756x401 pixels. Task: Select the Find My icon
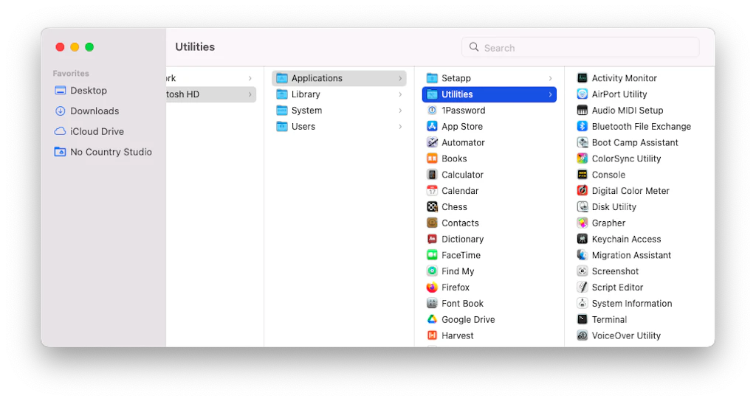[x=432, y=271]
